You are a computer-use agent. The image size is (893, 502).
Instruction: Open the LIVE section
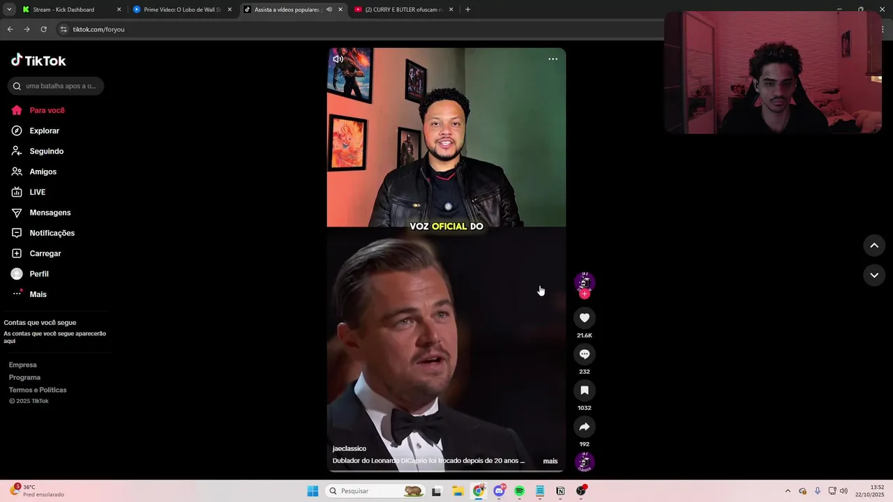(29, 192)
